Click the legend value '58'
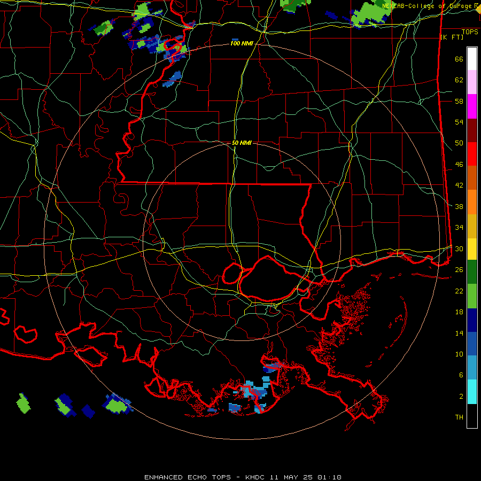 pos(459,101)
